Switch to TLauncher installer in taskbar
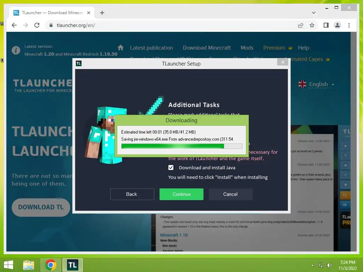363x272 pixels. (72, 265)
